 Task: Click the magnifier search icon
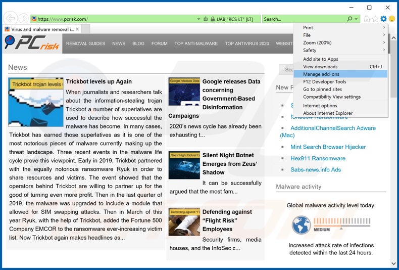(350, 19)
